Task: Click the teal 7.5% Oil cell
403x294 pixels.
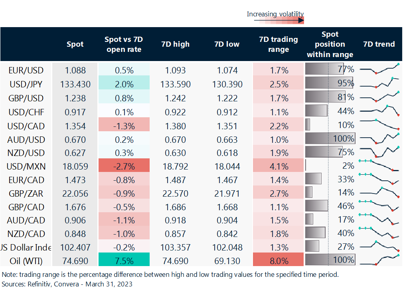Action: click(x=124, y=259)
